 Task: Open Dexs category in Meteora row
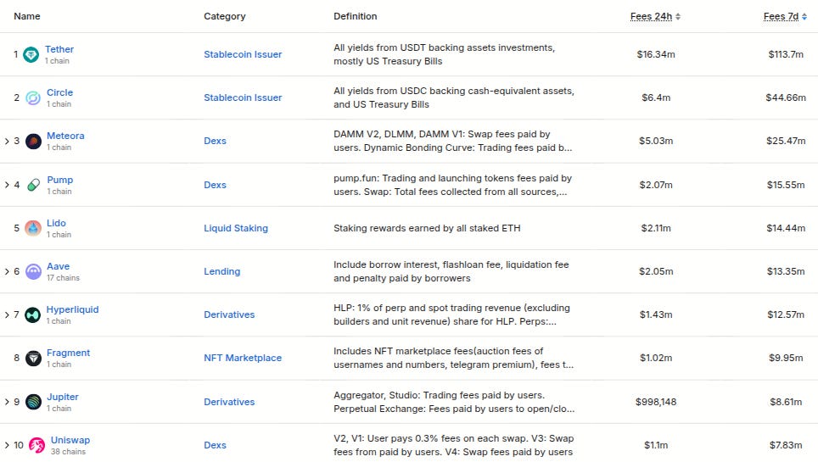point(215,141)
